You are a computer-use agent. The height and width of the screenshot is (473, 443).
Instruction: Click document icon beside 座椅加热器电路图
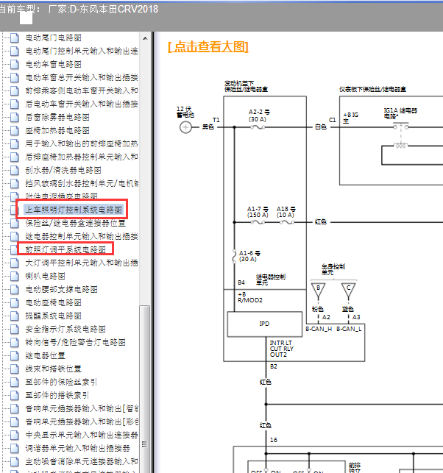pos(14,130)
